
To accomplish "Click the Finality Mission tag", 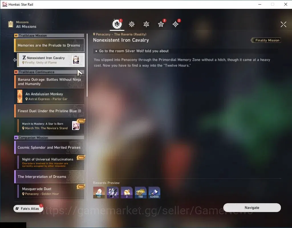I will (266, 40).
